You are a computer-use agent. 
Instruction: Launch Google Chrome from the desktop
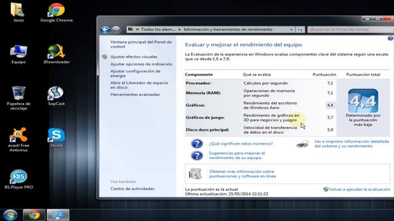click(x=56, y=12)
